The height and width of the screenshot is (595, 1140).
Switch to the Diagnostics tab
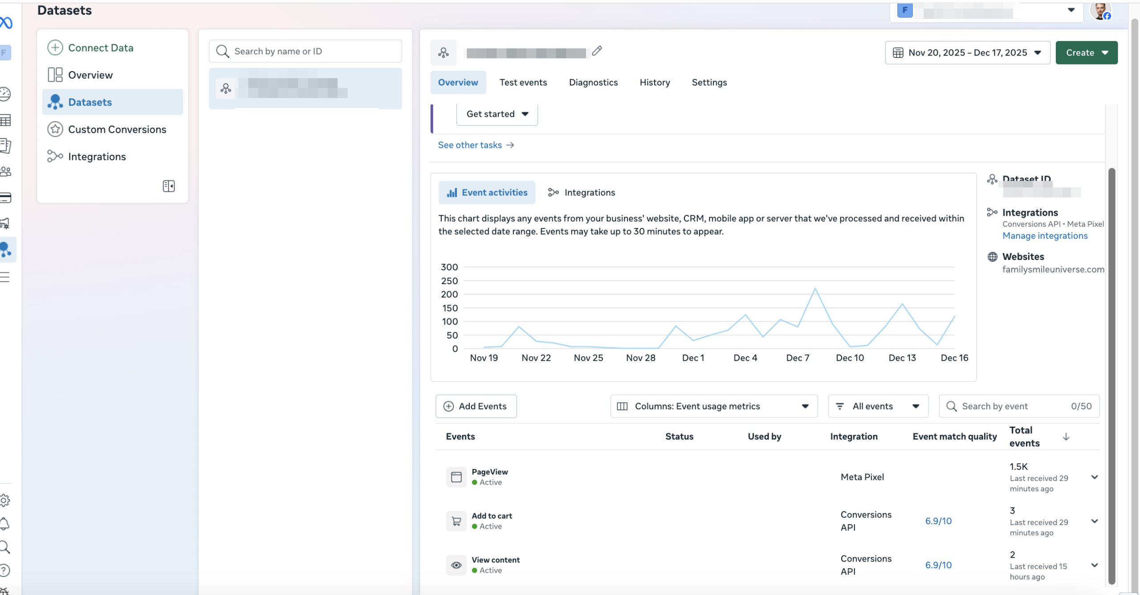593,82
